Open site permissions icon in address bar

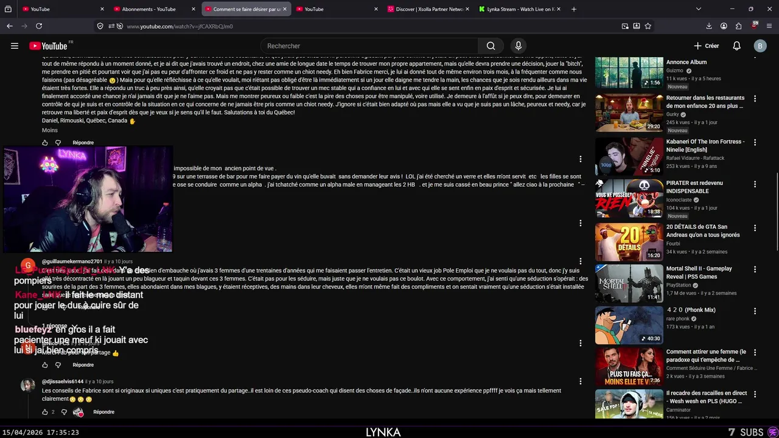(x=111, y=26)
